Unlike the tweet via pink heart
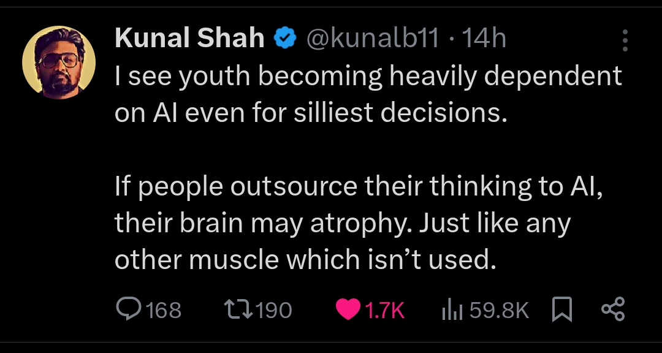 coord(348,309)
